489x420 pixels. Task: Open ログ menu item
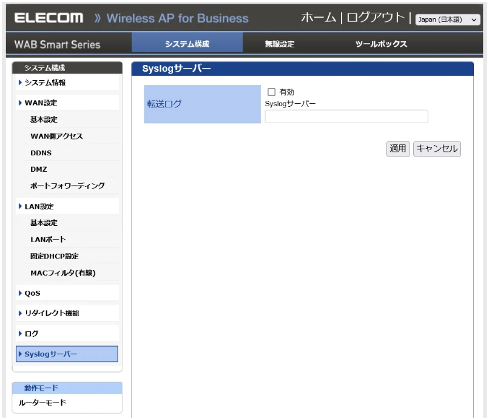pos(67,334)
